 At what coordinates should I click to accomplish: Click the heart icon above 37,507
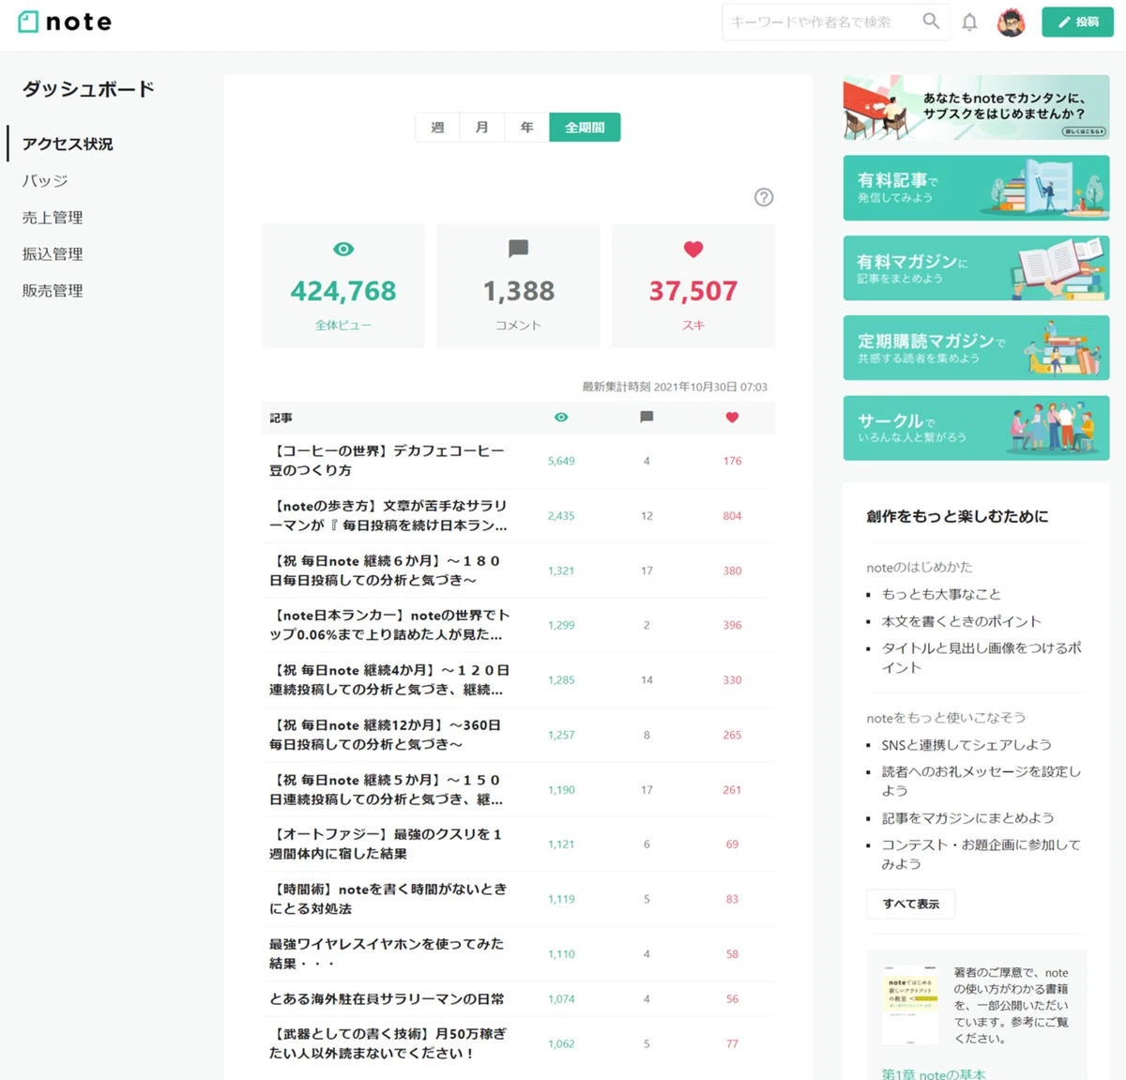pyautogui.click(x=693, y=250)
